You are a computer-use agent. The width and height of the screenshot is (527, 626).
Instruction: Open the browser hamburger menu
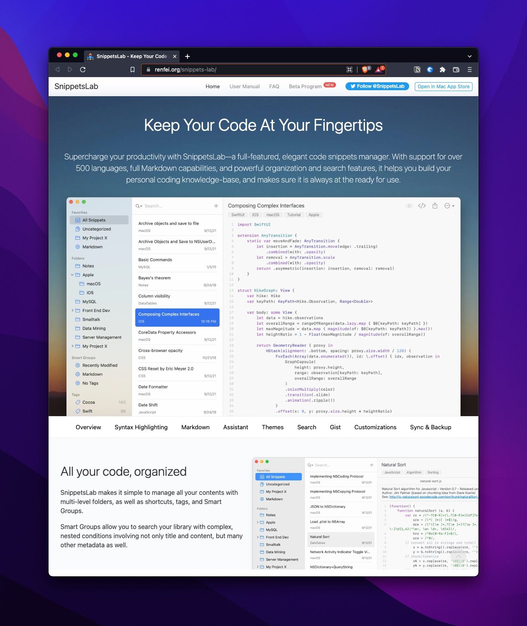470,70
